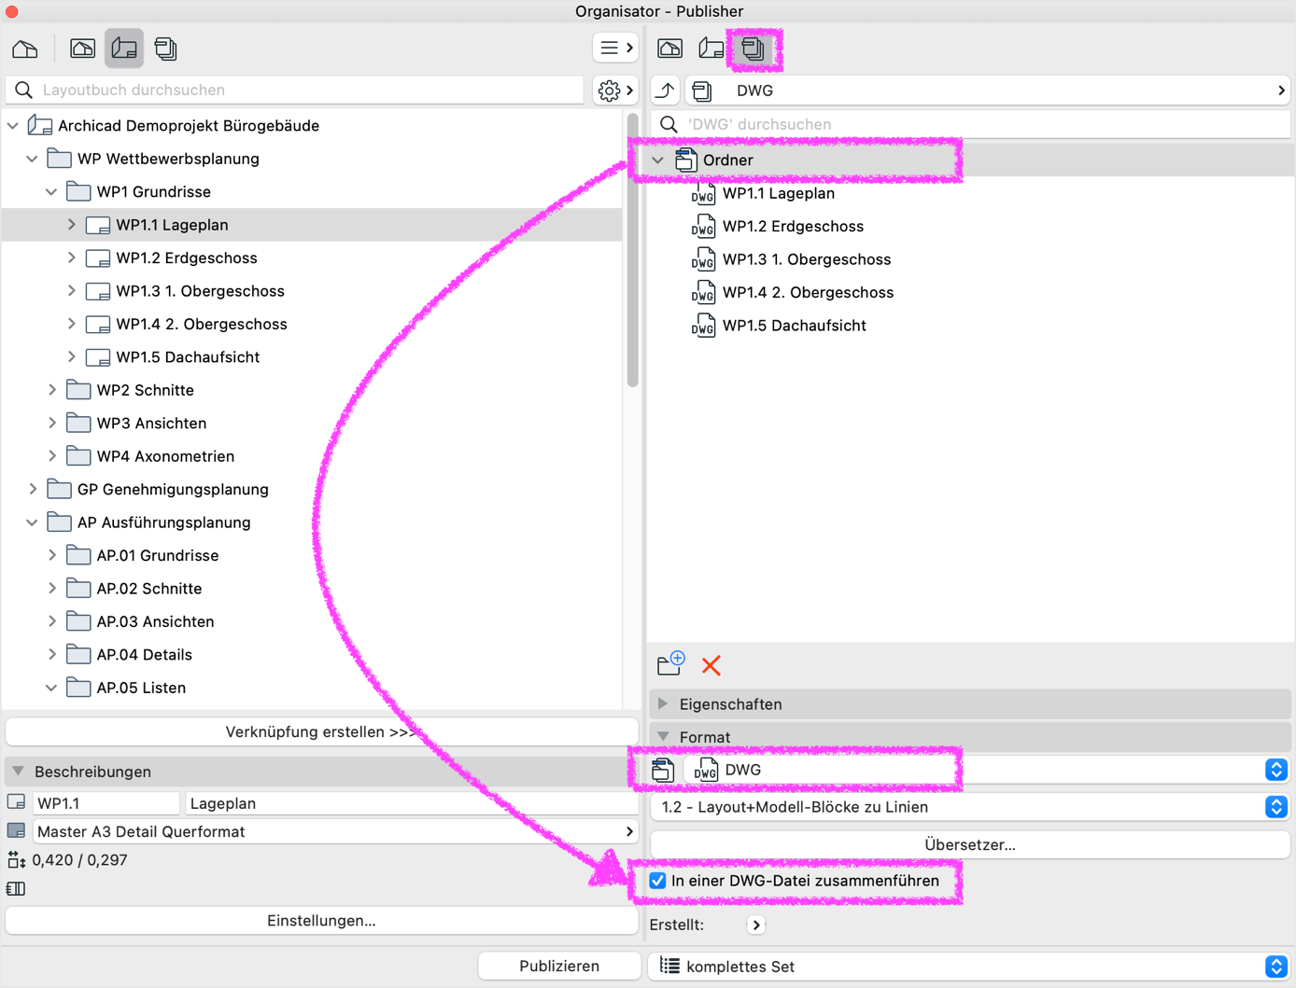Image resolution: width=1296 pixels, height=988 pixels.
Task: Collapse WP Wettbewerbsplanung folder
Action: pyautogui.click(x=33, y=159)
